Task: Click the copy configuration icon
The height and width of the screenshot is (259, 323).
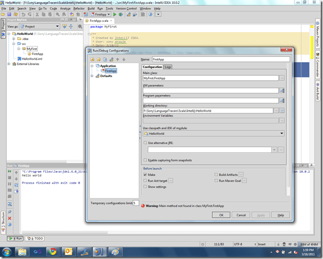Action: [105, 59]
